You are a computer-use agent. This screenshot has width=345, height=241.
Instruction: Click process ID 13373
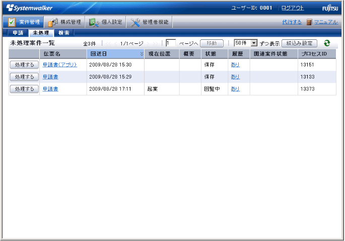pos(307,89)
